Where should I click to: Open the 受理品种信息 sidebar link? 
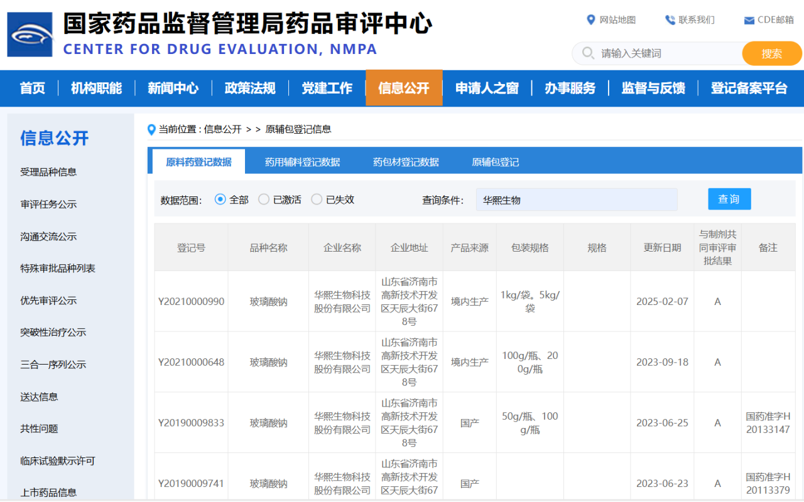(48, 172)
